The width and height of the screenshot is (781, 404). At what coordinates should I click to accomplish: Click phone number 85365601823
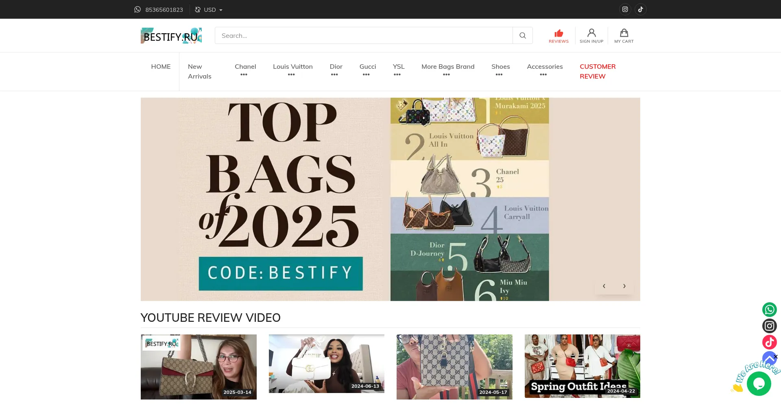tap(164, 10)
